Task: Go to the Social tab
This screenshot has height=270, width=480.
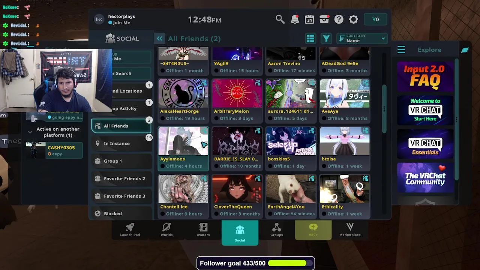Action: [x=240, y=233]
